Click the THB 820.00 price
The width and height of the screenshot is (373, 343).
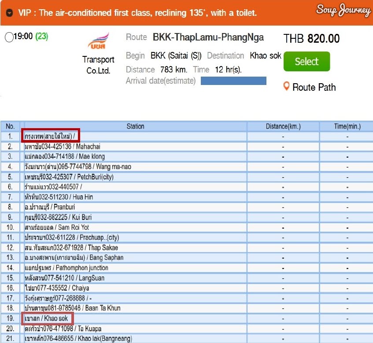point(311,39)
